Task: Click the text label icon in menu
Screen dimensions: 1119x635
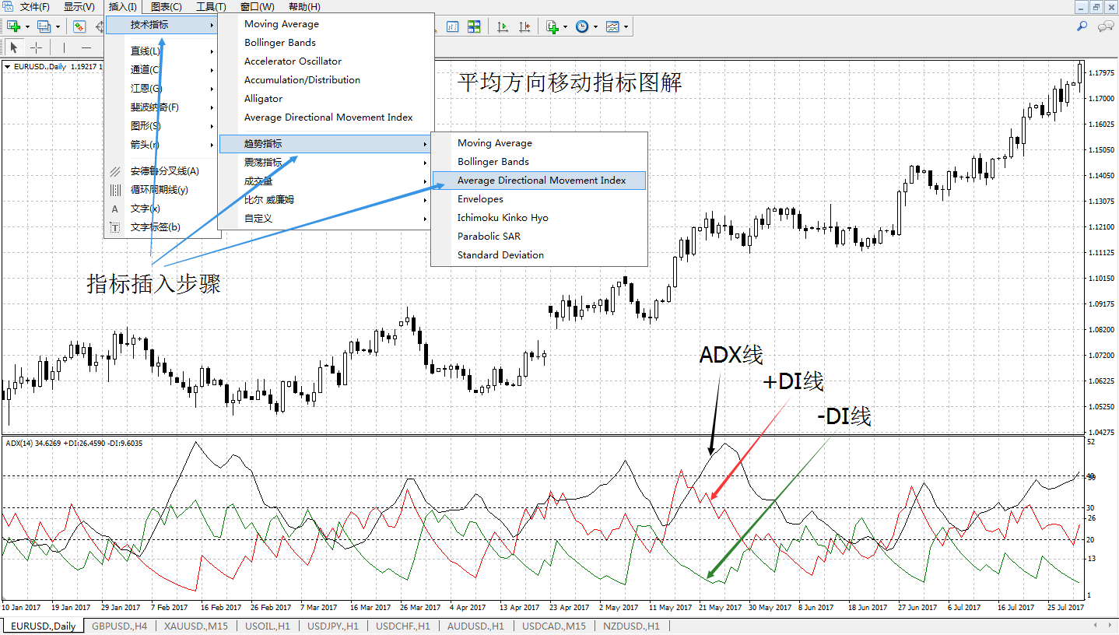Action: (x=115, y=227)
